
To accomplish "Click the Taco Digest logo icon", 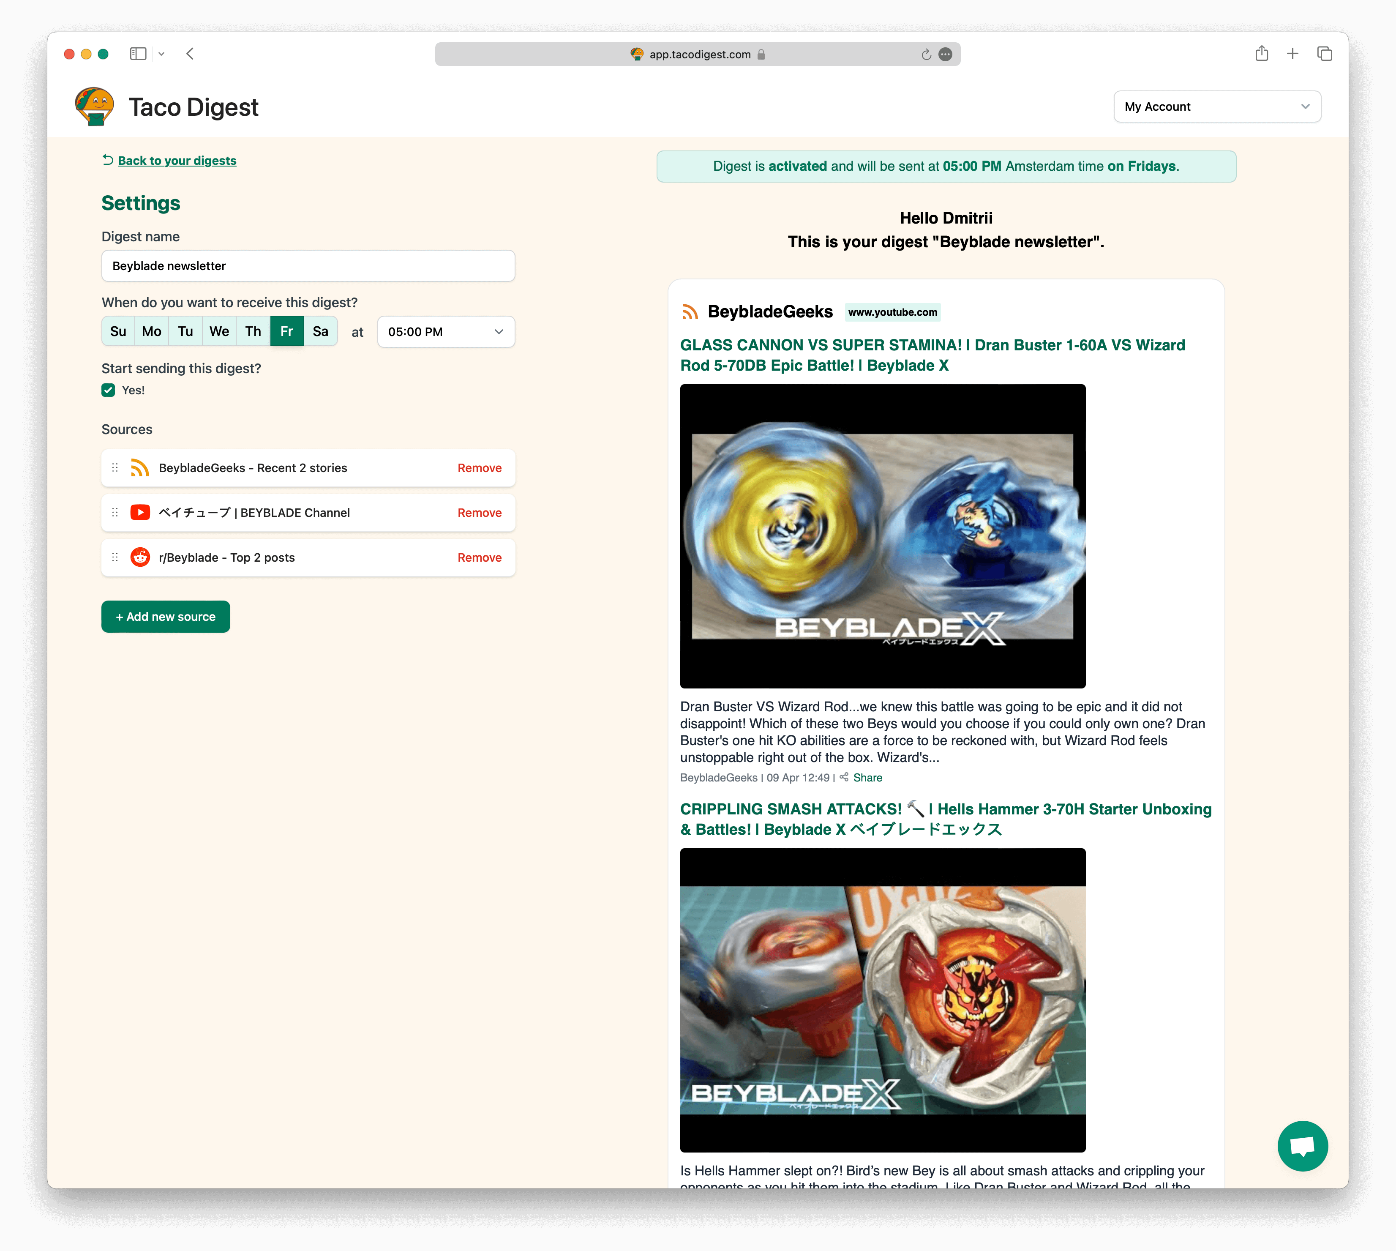I will (94, 107).
